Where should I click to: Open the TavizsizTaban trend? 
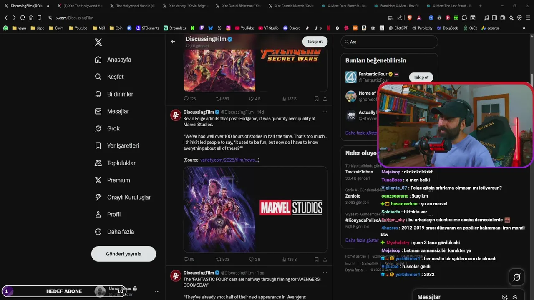(359, 172)
